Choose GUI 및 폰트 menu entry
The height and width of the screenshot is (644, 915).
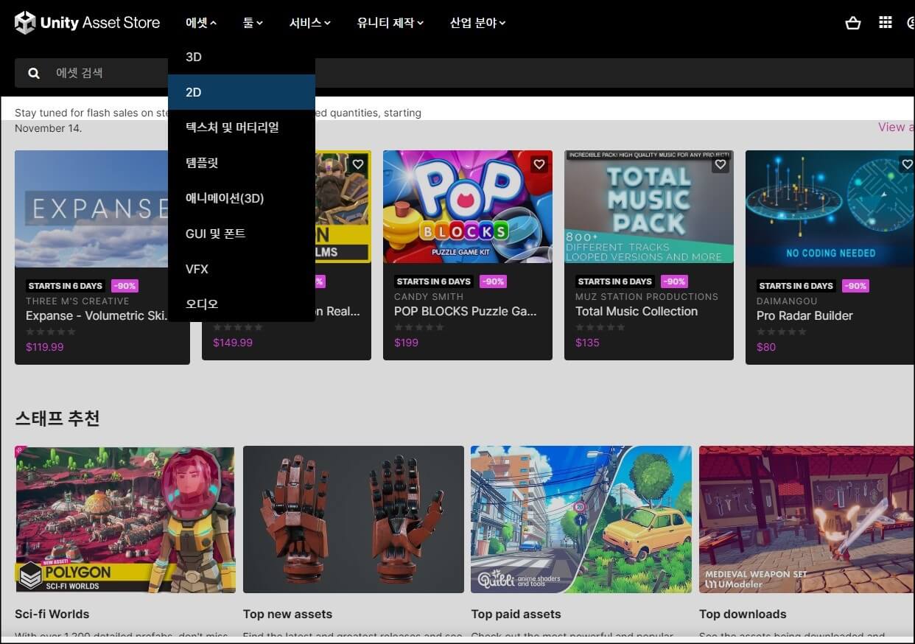coord(242,234)
